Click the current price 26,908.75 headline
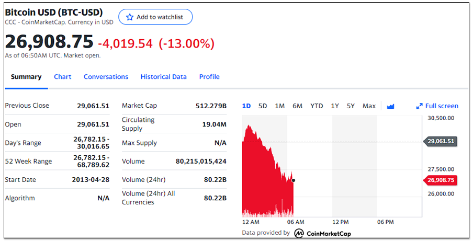 49,42
